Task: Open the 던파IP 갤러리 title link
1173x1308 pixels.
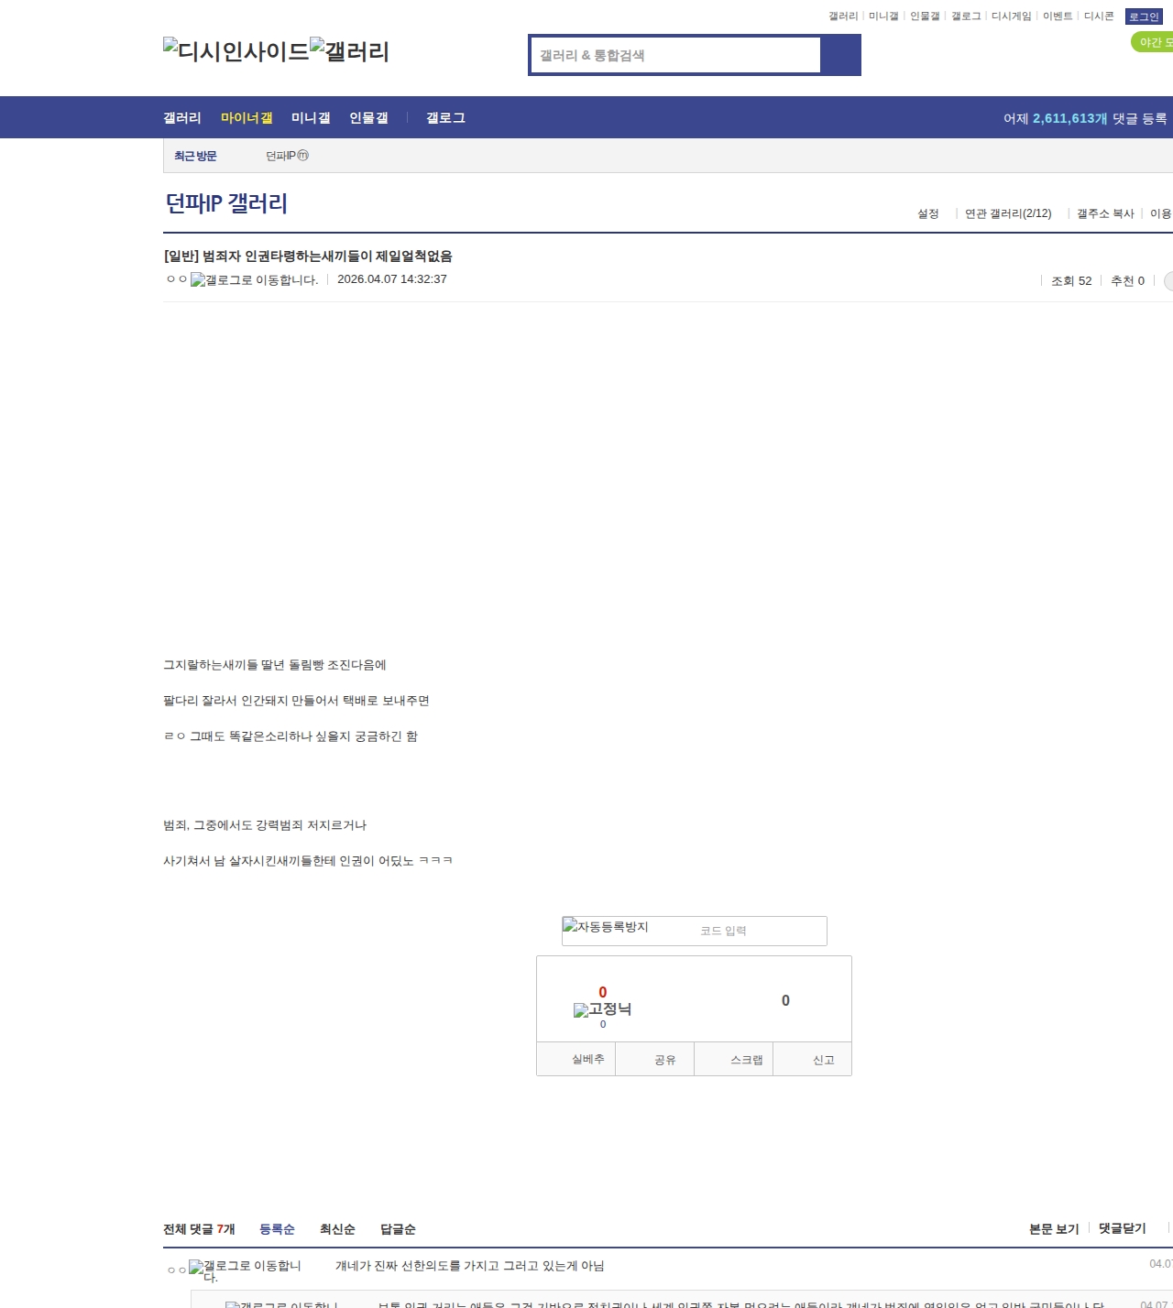Action: click(x=226, y=203)
